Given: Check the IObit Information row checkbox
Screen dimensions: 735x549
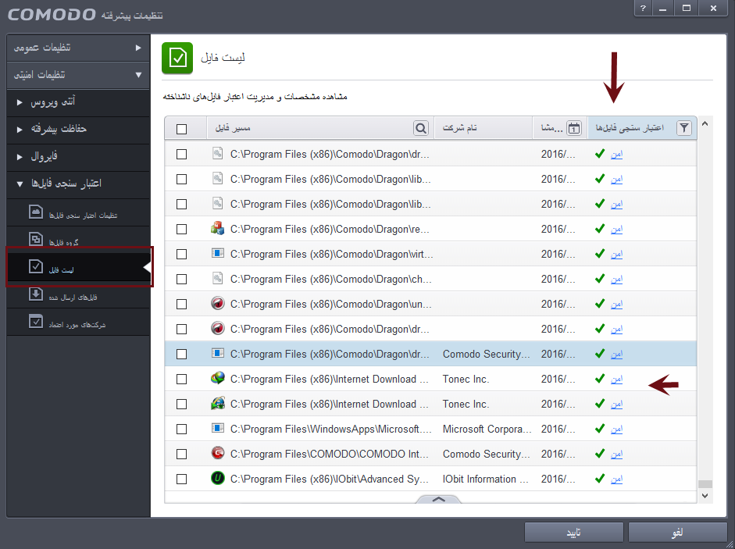Looking at the screenshot, I should coord(181,479).
